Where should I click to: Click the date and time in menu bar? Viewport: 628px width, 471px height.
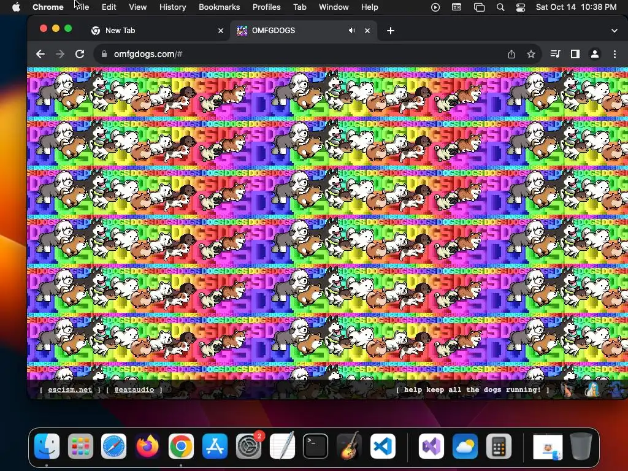(x=576, y=7)
